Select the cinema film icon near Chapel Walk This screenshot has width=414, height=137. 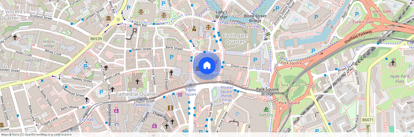[170, 108]
